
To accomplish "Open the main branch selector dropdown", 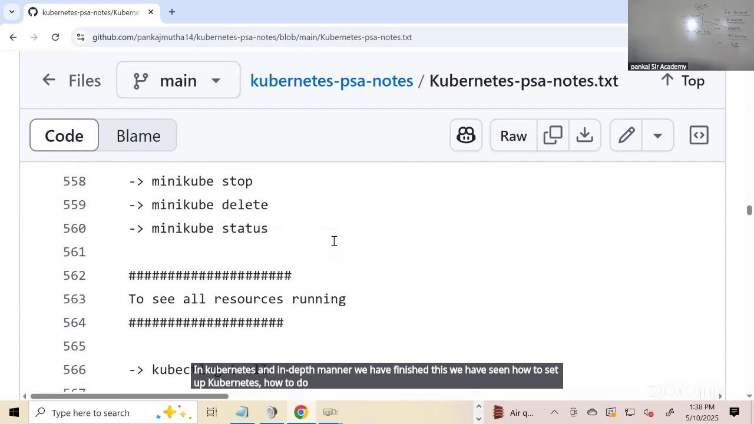I will click(x=178, y=80).
